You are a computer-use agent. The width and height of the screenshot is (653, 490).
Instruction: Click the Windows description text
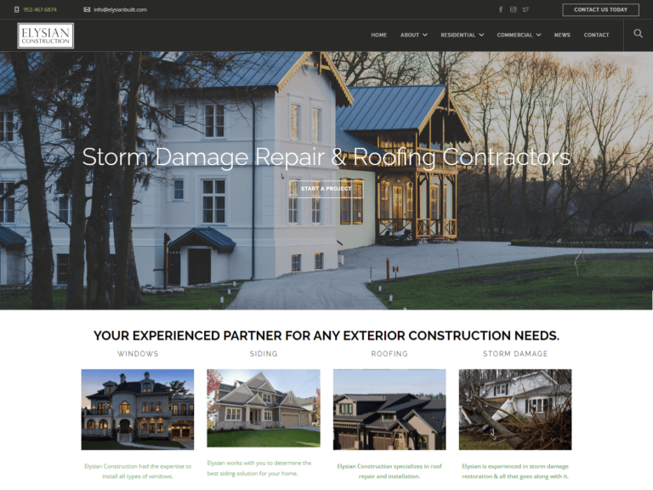point(138,471)
